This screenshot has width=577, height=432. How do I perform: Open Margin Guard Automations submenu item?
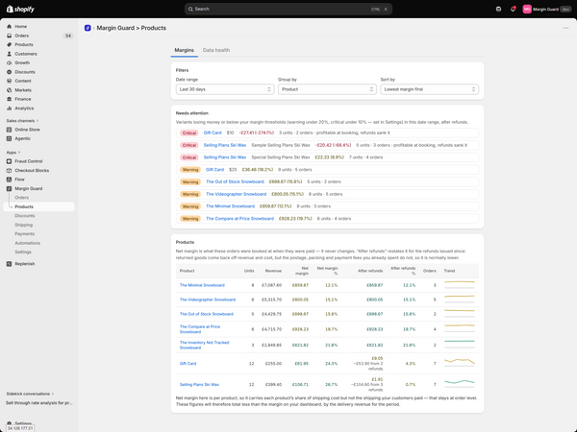[28, 243]
